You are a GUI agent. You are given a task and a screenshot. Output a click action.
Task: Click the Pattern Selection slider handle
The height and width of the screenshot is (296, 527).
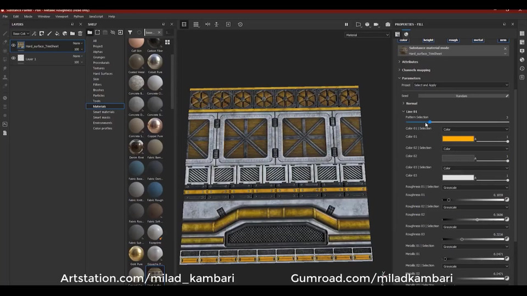click(430, 122)
